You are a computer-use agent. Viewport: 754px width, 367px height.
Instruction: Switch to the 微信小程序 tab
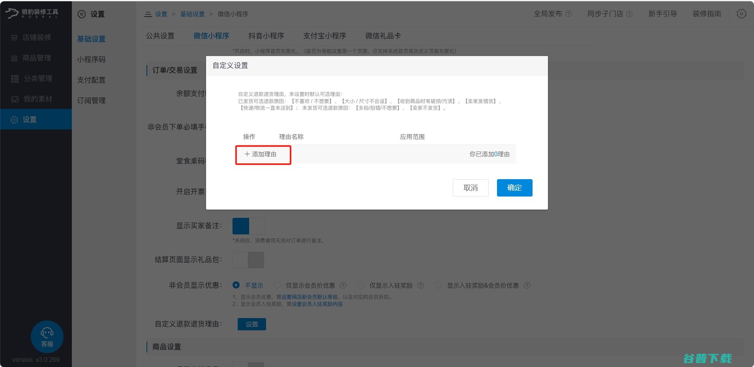(x=211, y=36)
